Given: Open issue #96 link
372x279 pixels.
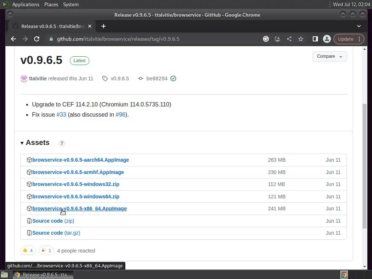Looking at the screenshot, I should click(x=120, y=114).
